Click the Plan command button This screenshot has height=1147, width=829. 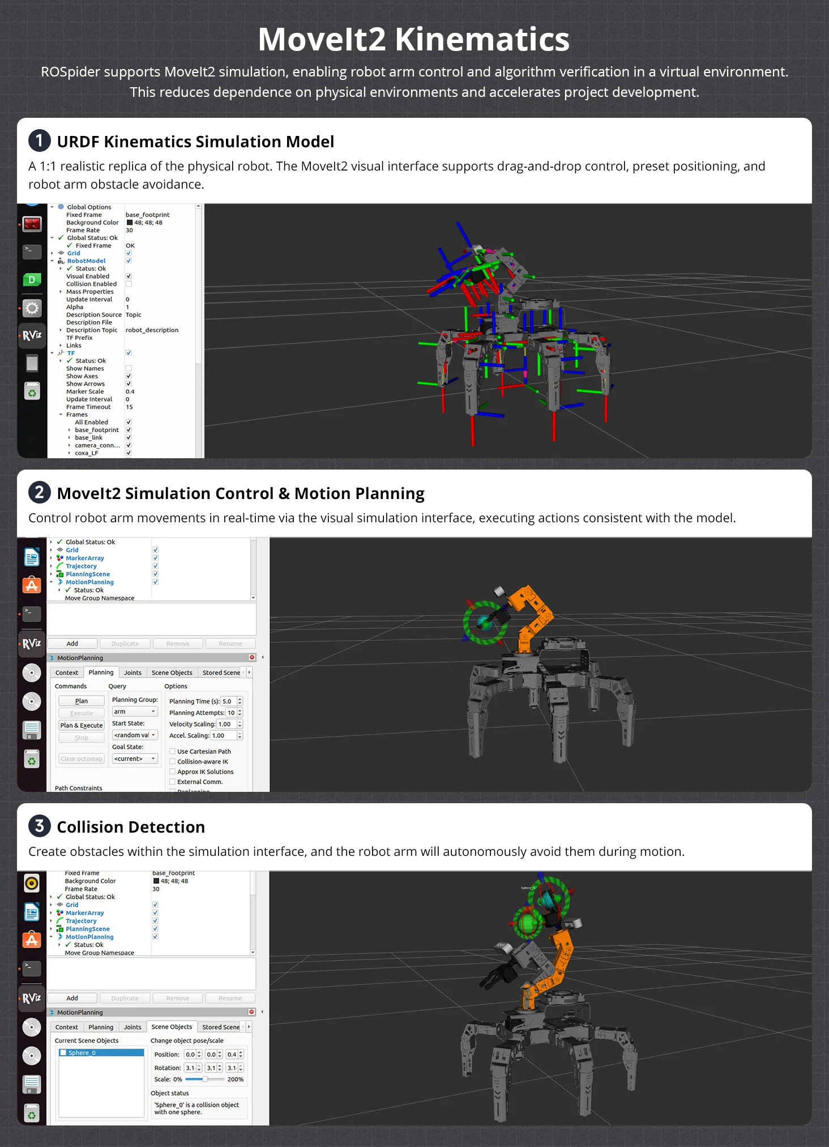pyautogui.click(x=82, y=701)
